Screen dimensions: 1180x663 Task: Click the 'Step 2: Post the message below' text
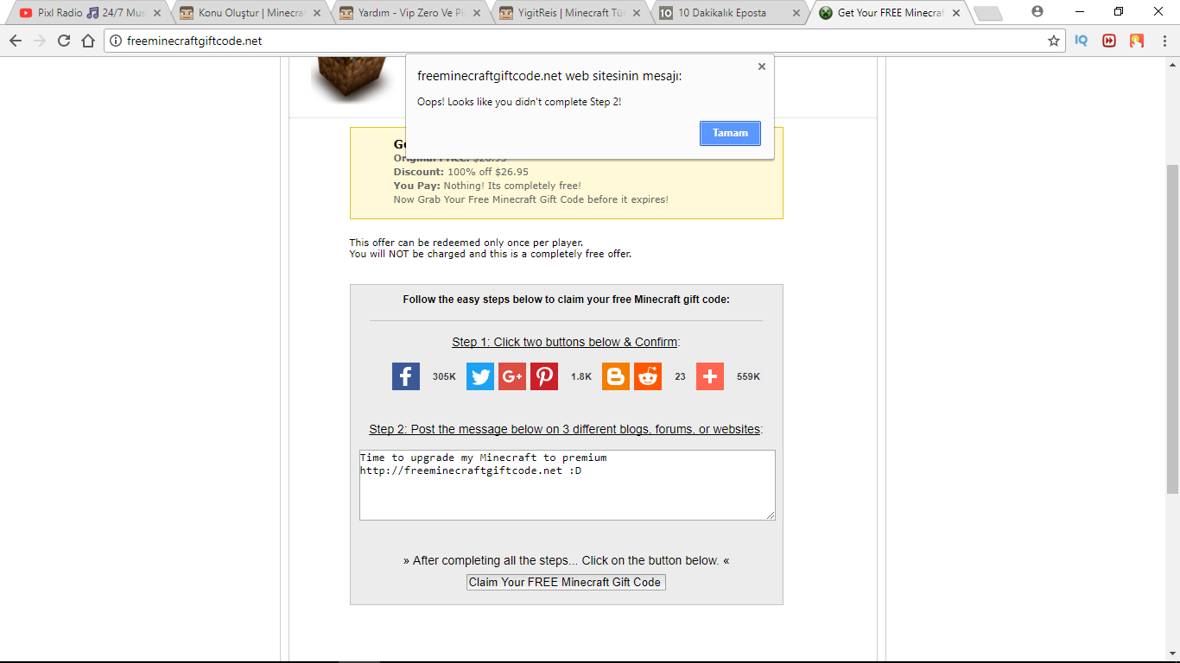click(566, 429)
